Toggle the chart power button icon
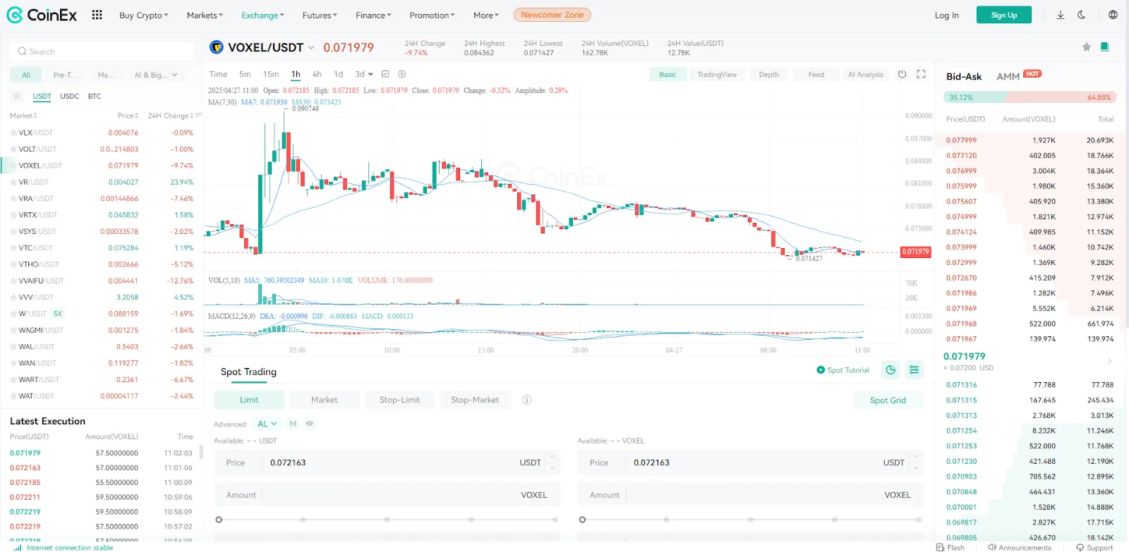Screen dimensions: 1129x552 [902, 74]
